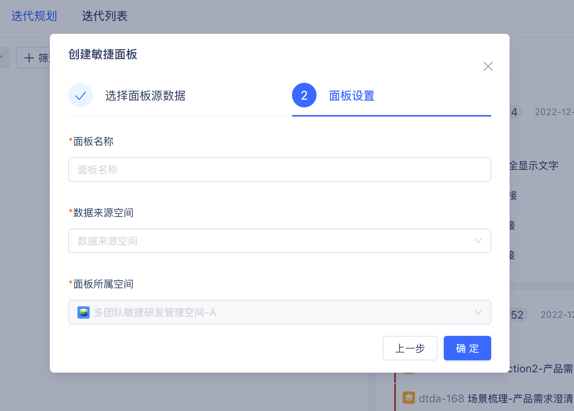The width and height of the screenshot is (574, 411).
Task: Expand the 数据来源空间 dropdown arrow
Action: (478, 241)
